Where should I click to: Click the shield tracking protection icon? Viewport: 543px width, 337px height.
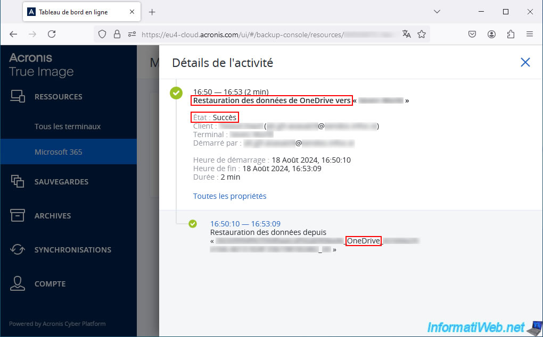[102, 34]
